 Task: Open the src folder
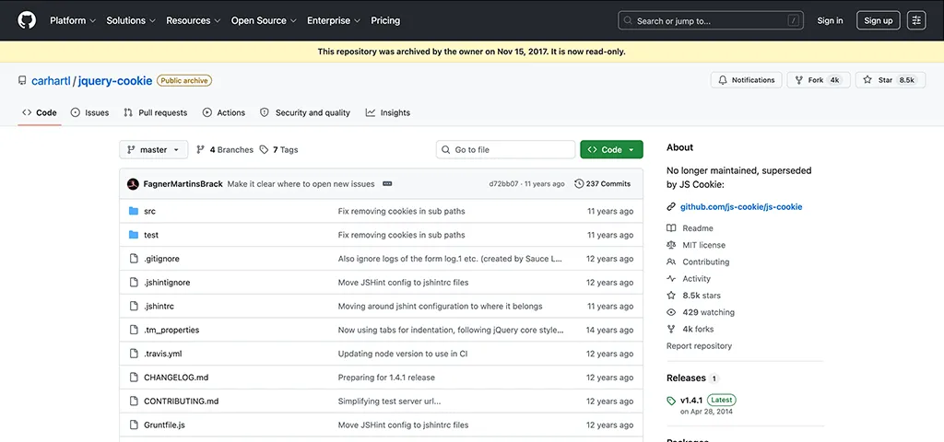[150, 211]
